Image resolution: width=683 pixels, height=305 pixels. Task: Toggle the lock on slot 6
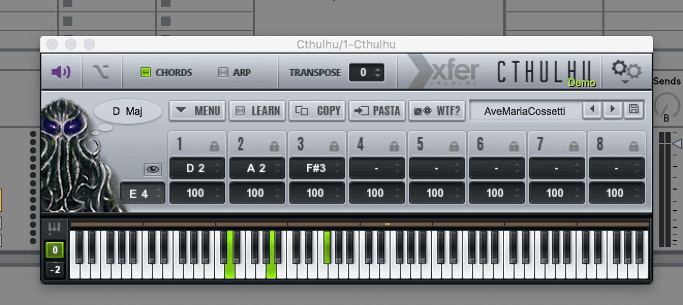514,146
